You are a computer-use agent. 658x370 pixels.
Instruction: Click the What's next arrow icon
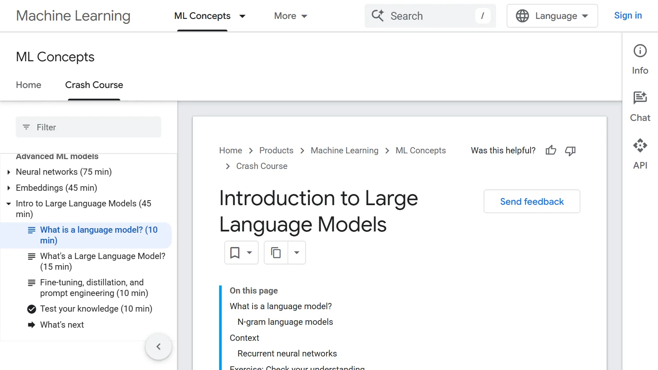[32, 325]
